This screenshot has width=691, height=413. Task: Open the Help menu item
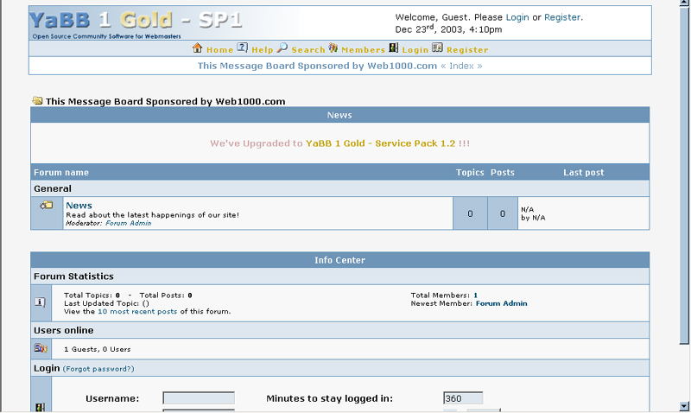(263, 50)
